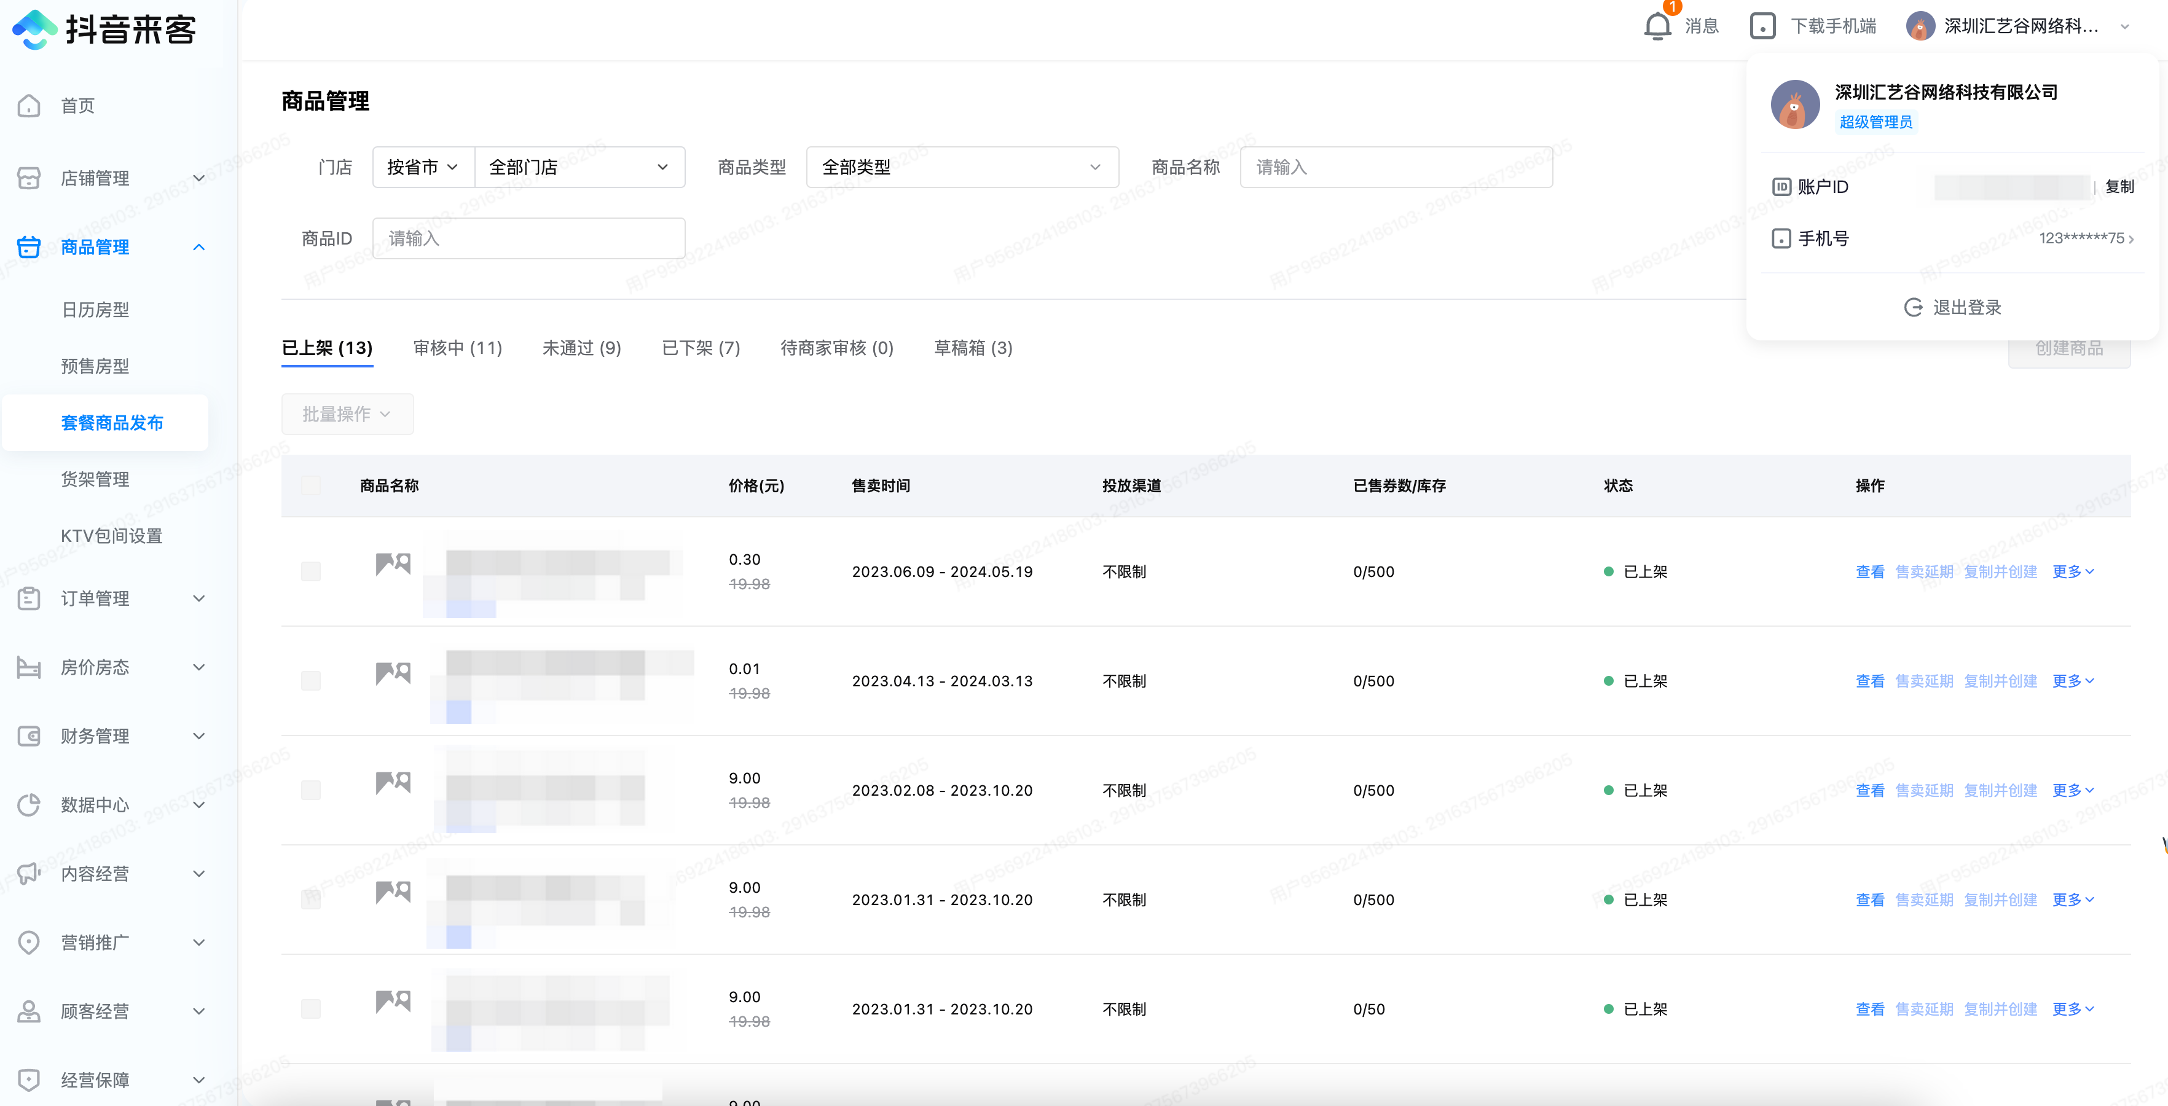Click the top bar account avatar
Image resolution: width=2168 pixels, height=1106 pixels.
(x=1920, y=26)
